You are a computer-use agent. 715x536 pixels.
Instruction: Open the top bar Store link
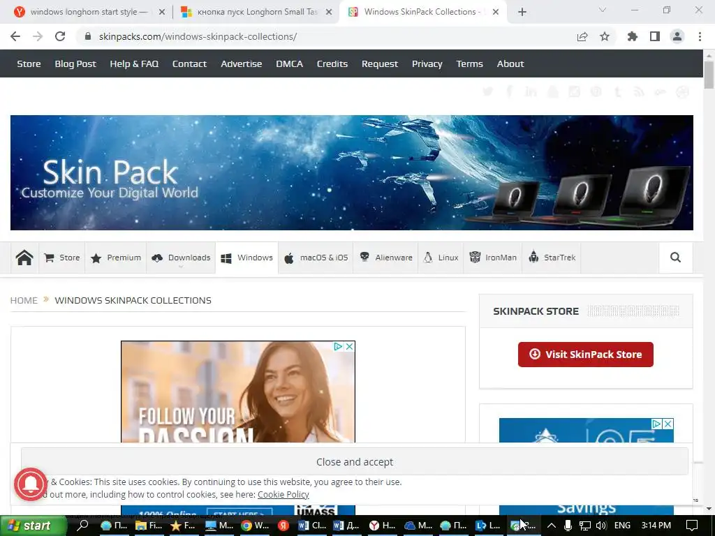click(x=29, y=64)
